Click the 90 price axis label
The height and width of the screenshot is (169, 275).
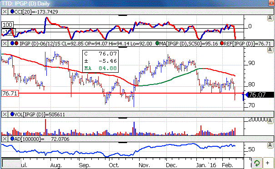point(251,63)
